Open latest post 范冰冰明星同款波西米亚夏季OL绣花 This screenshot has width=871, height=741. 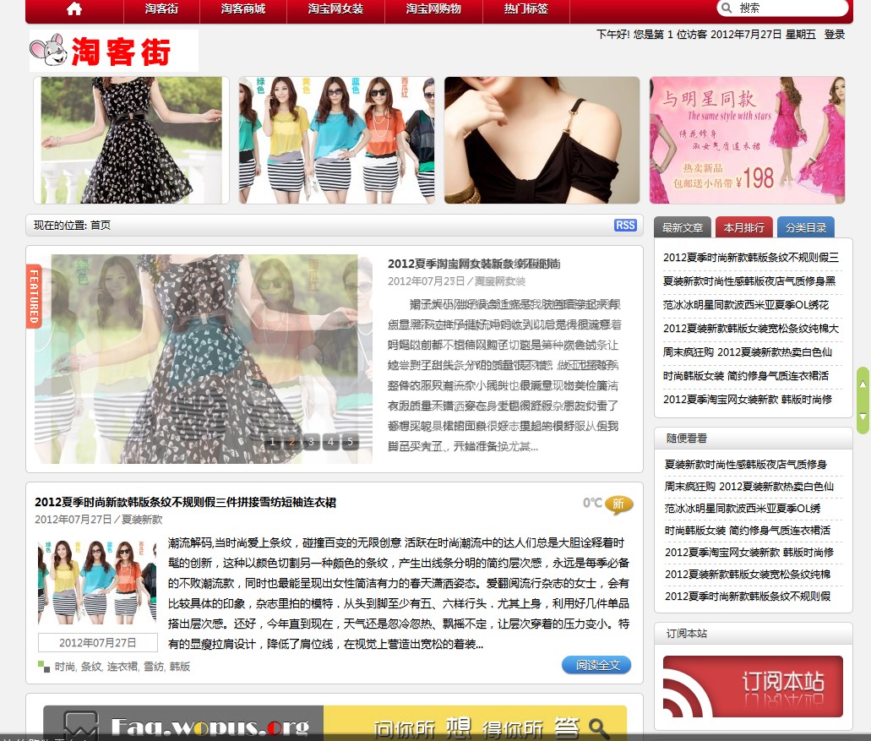(746, 305)
